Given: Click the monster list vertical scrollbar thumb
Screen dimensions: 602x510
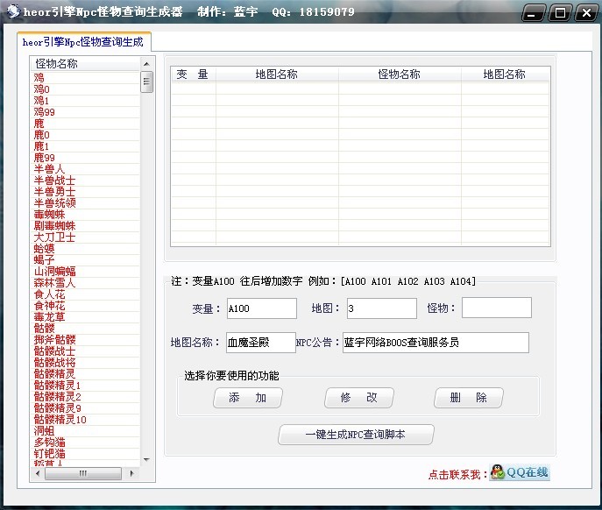Looking at the screenshot, I should tap(147, 81).
